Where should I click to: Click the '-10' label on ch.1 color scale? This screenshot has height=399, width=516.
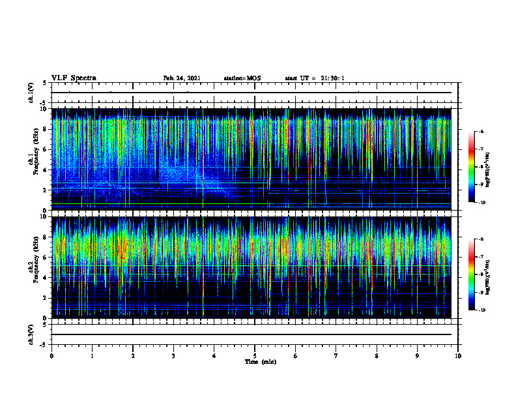pos(481,203)
